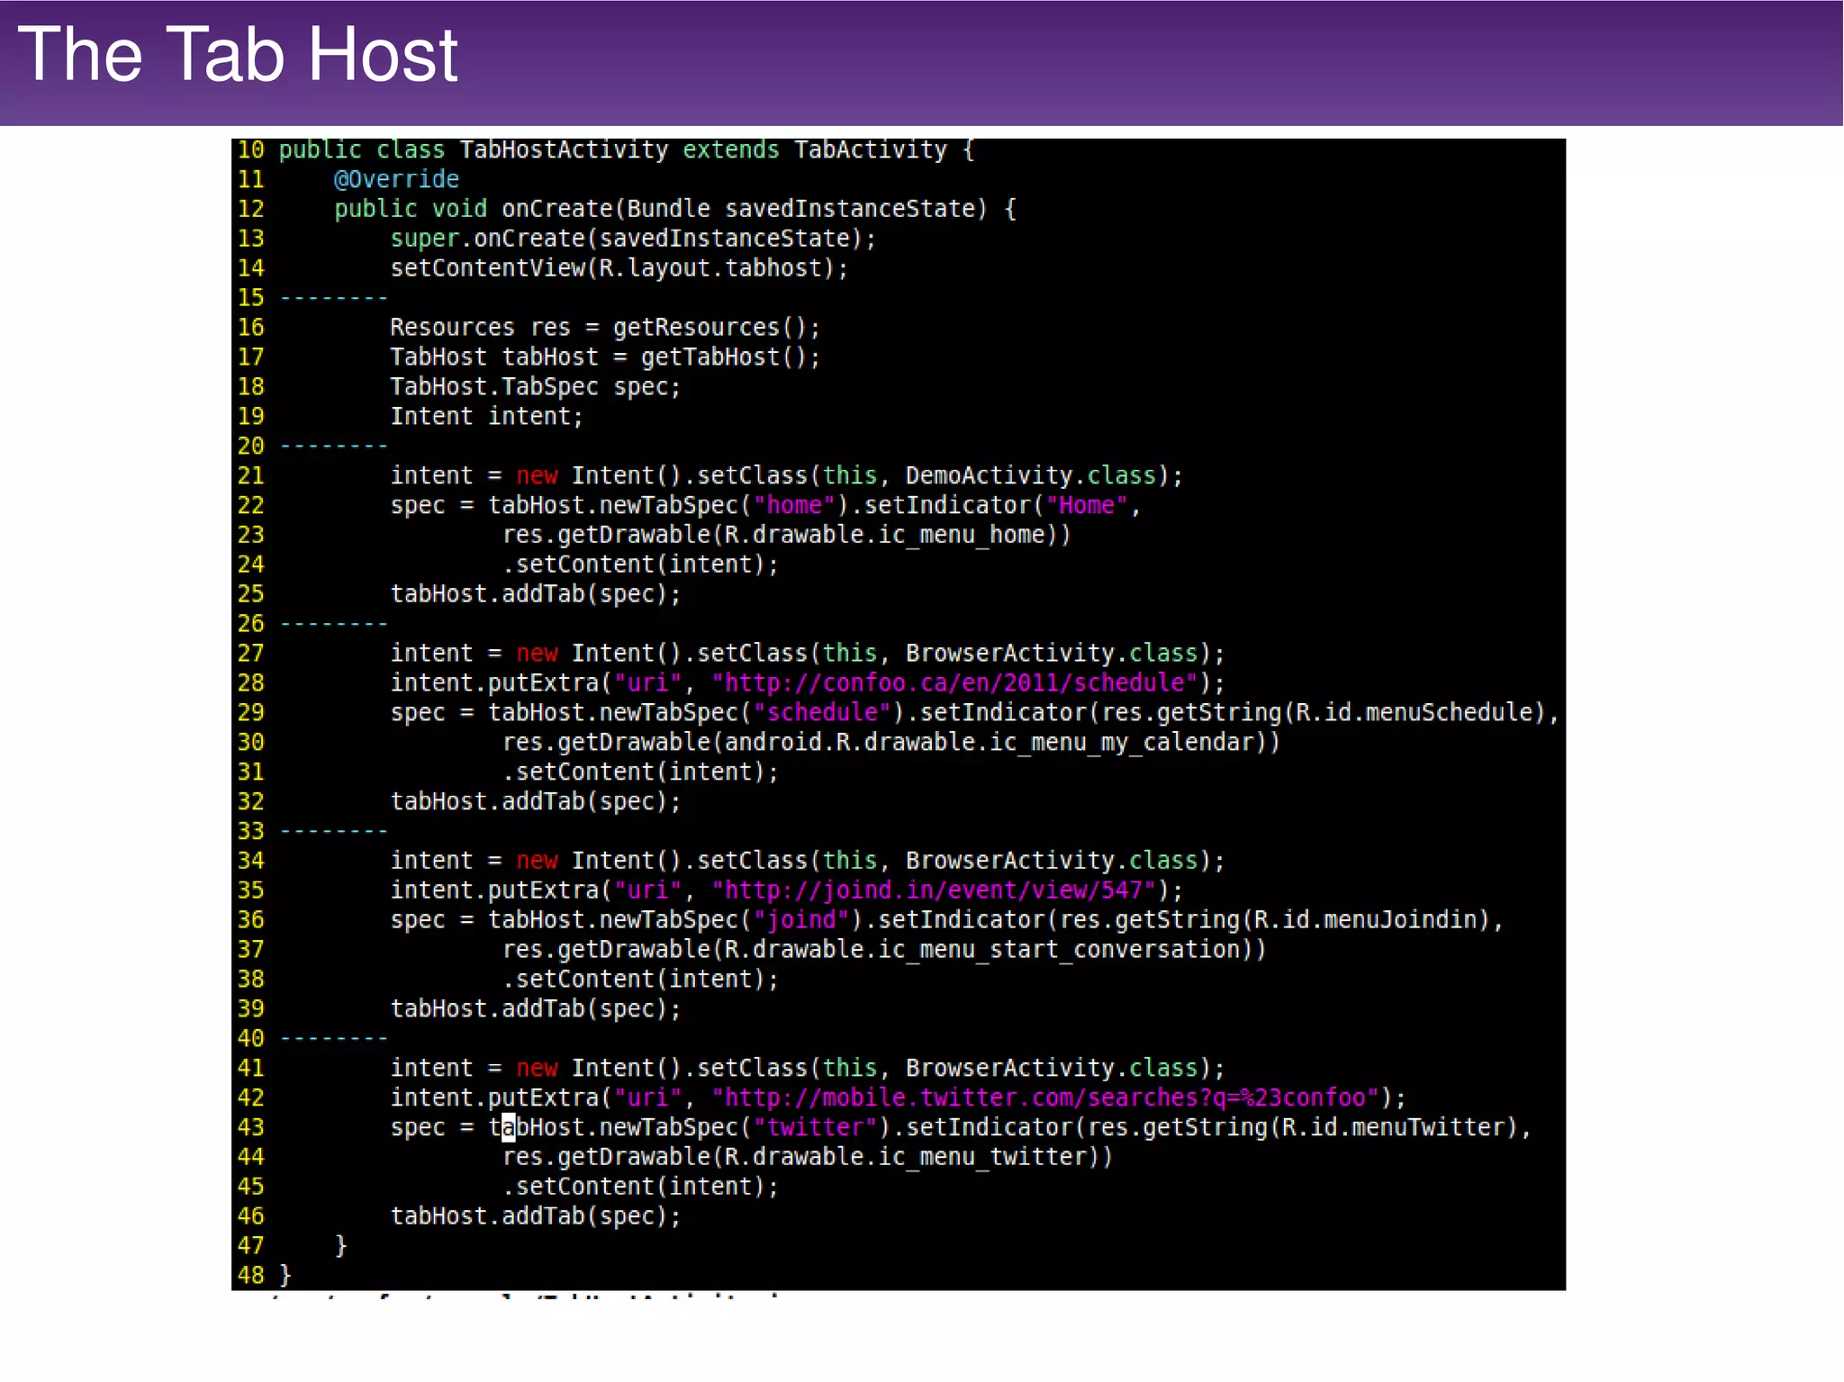Click 'setContentView(R.layout.tabhost)' on line 14
The height and width of the screenshot is (1382, 1844).
[x=618, y=268]
